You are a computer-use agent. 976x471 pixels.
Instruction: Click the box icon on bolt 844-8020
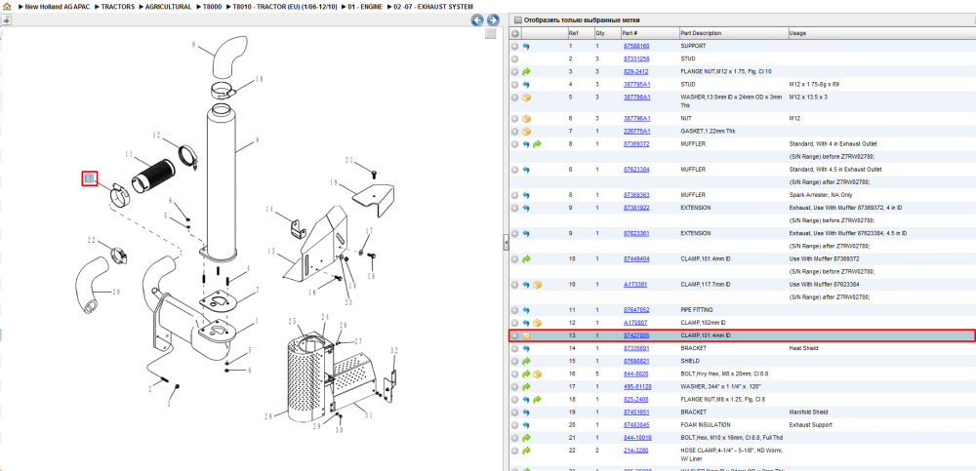tap(537, 373)
